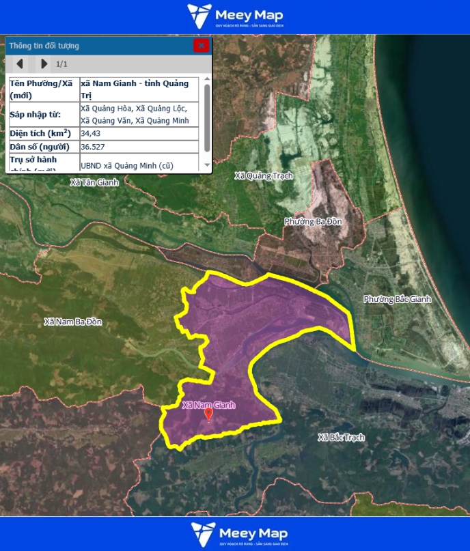Click the previous record left arrow
The image size is (470, 551).
[20, 63]
